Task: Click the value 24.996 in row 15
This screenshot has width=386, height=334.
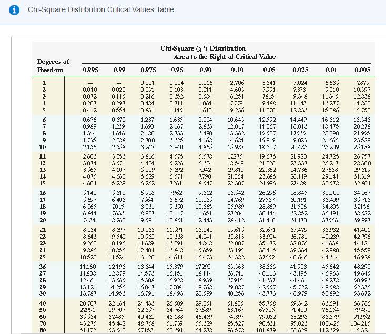Action: tap(267, 183)
